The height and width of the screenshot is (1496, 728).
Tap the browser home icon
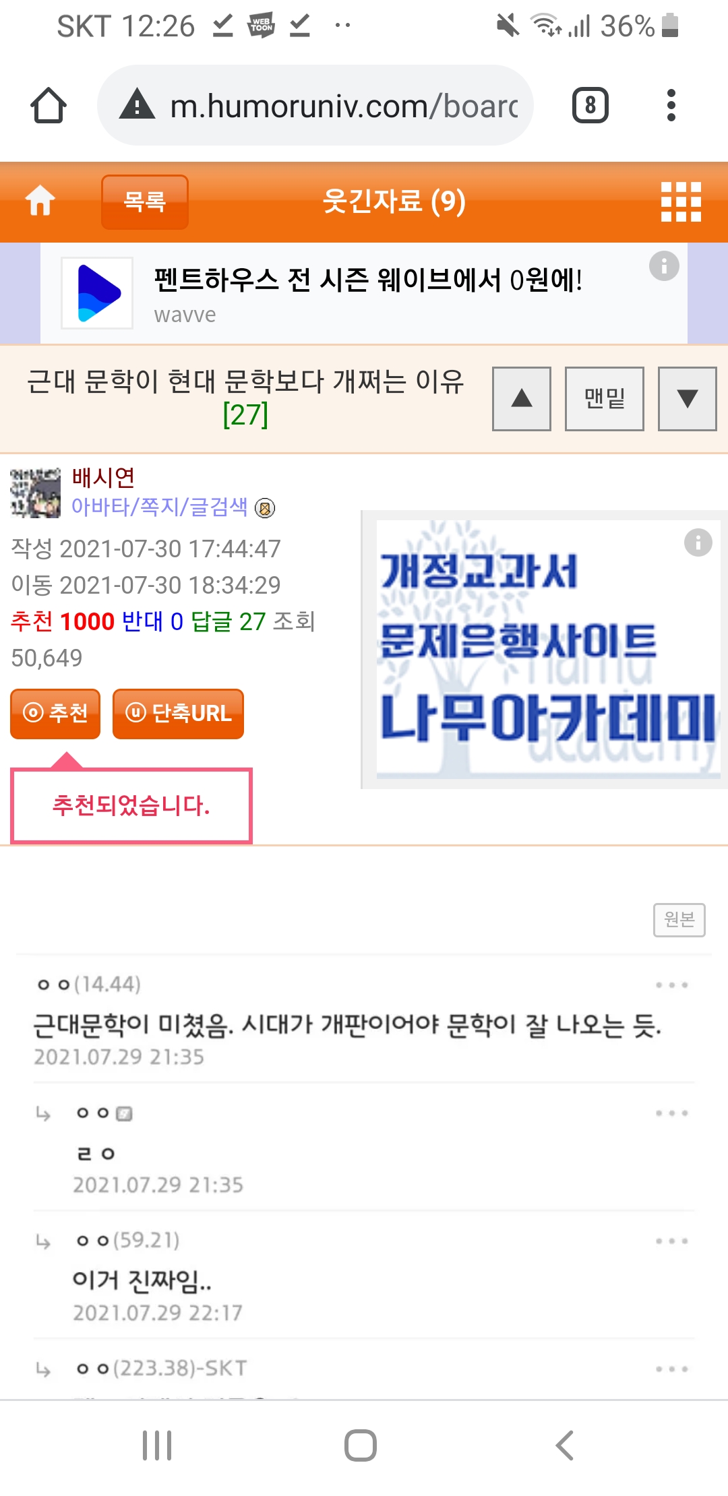pos(49,105)
